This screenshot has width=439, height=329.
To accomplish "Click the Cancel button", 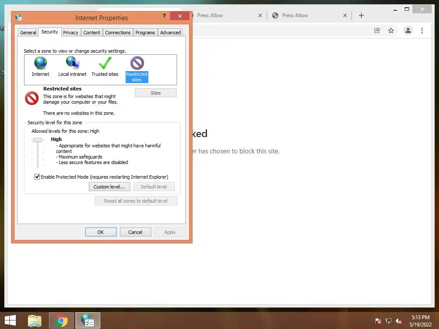I will [x=135, y=232].
